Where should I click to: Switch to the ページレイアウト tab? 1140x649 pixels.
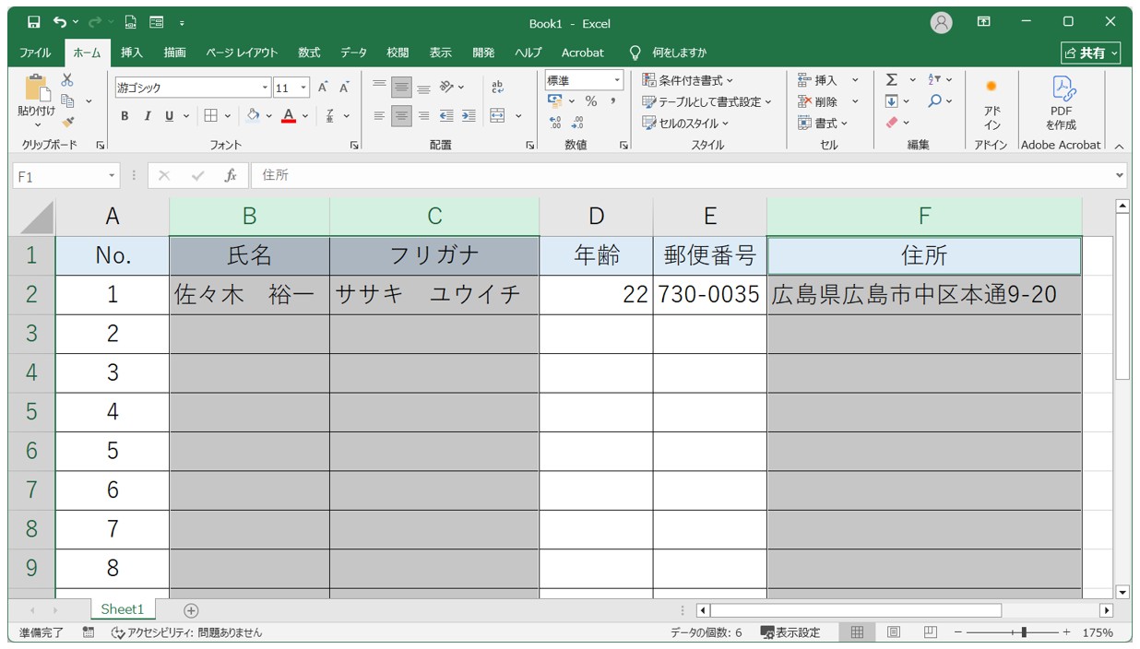[x=242, y=53]
